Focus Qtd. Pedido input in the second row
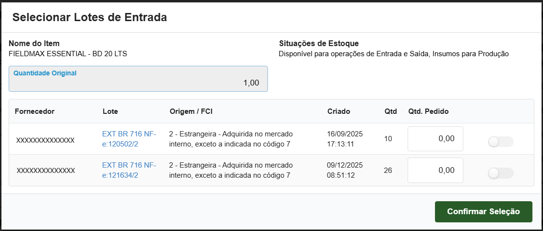The width and height of the screenshot is (543, 231). [435, 170]
